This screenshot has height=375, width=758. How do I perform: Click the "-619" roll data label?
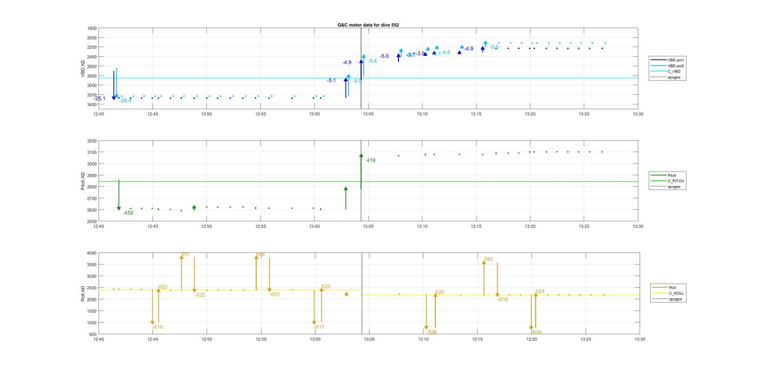click(x=158, y=327)
